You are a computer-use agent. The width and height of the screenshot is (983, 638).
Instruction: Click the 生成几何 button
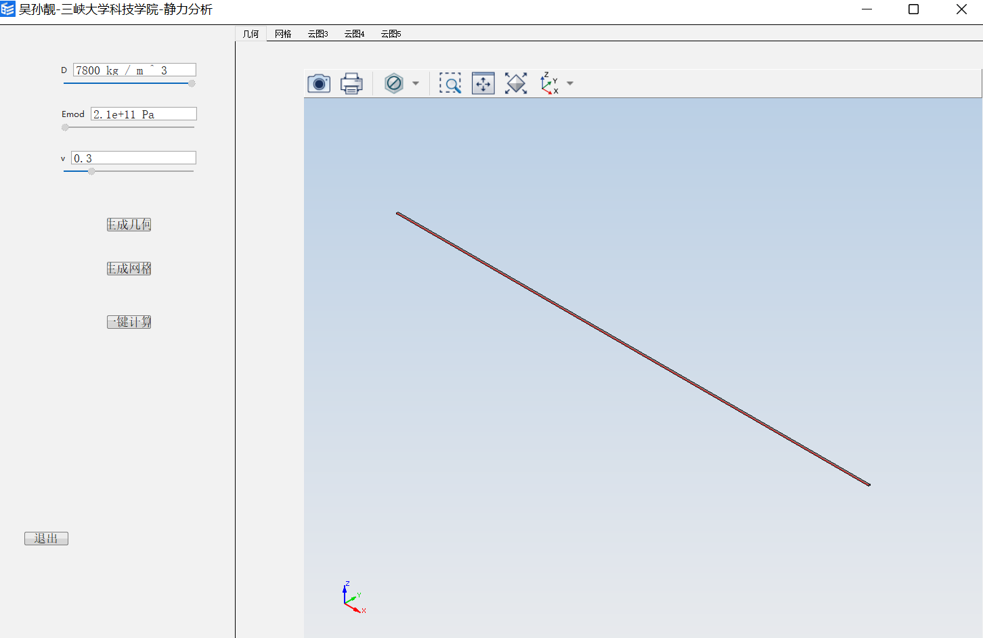(129, 225)
